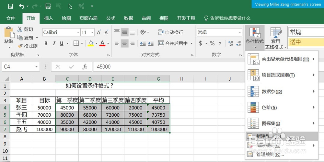Click the Copy icon
This screenshot has width=324, height=162.
pos(20,38)
